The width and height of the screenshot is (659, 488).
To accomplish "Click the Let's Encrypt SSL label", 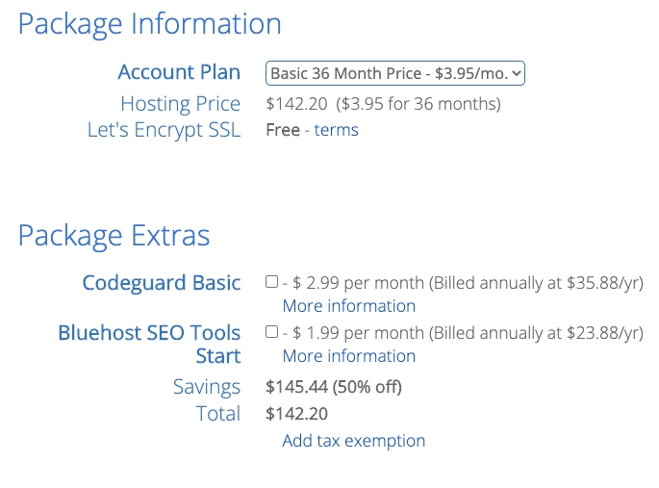I will click(x=164, y=130).
